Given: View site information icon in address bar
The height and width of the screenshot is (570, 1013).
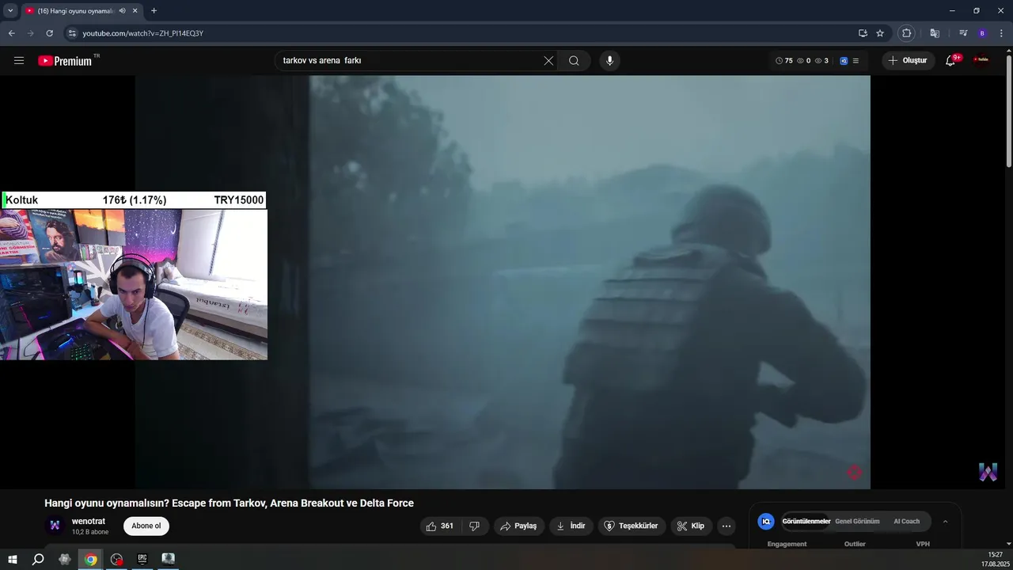Looking at the screenshot, I should [x=72, y=33].
